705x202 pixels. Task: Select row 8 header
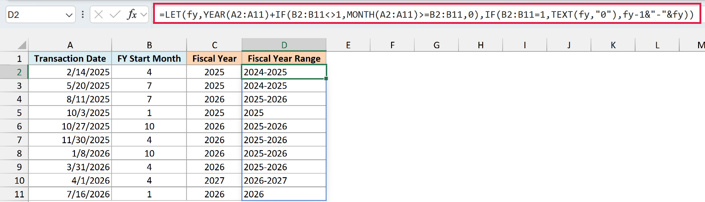coord(14,153)
